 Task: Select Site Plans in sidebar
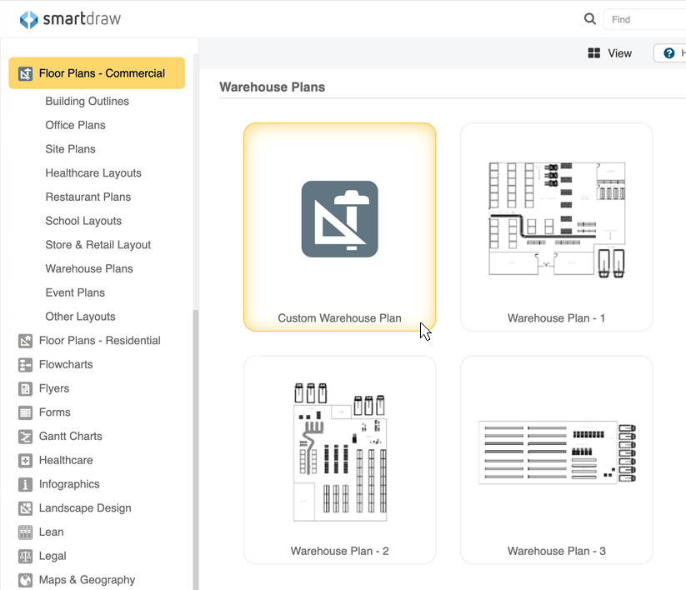(71, 149)
